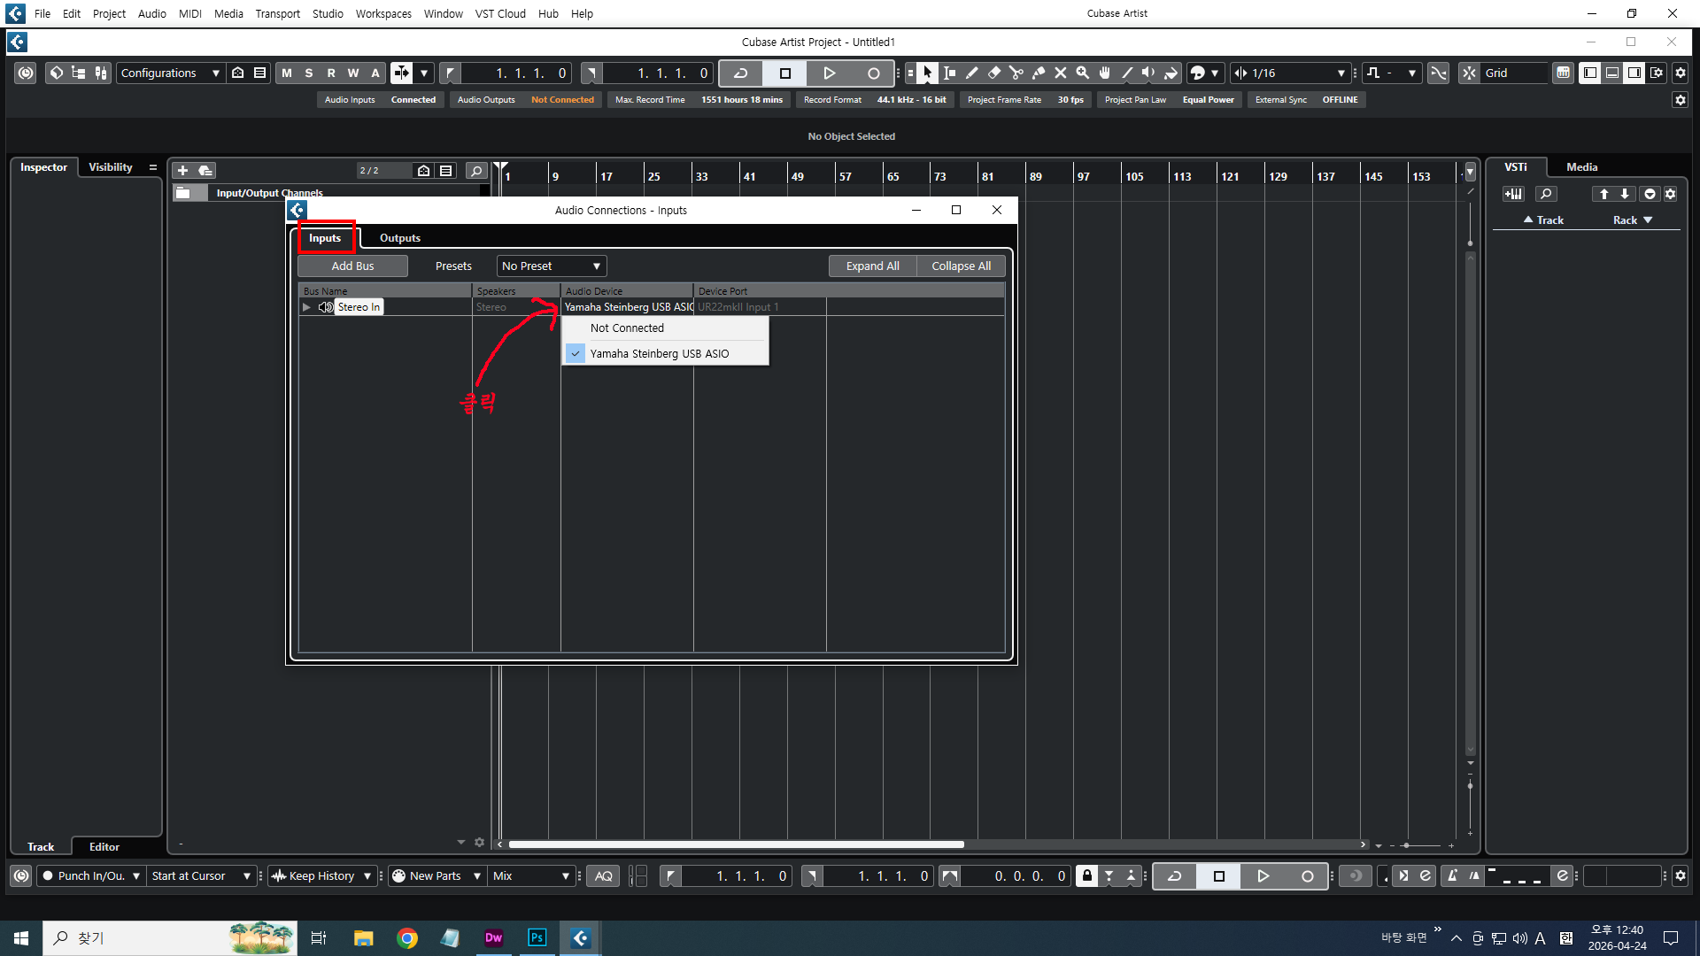Select the Comp hand tool
The image size is (1700, 956).
click(1104, 73)
